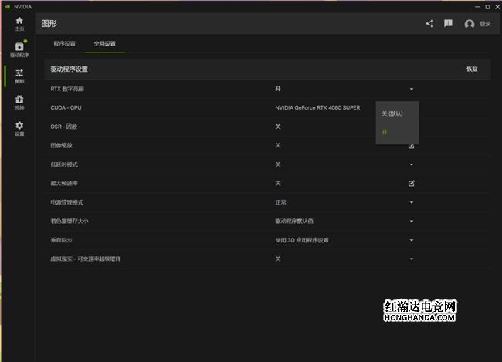The image size is (502, 362).
Task: Click the user avatar icon
Action: coord(469,24)
